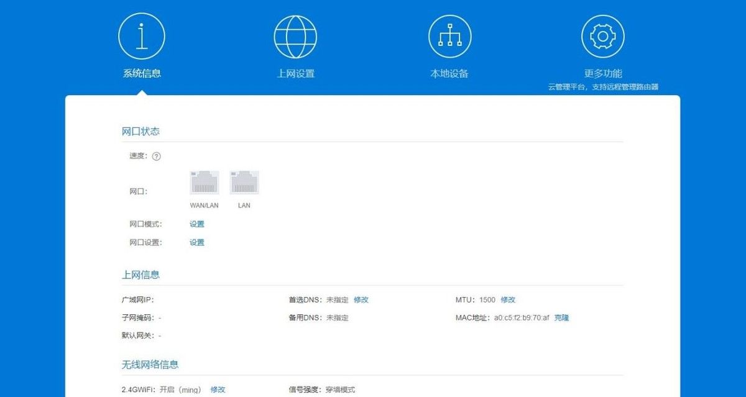Switch to the 系统信息 tab label
Image resolution: width=746 pixels, height=397 pixels.
click(x=142, y=73)
